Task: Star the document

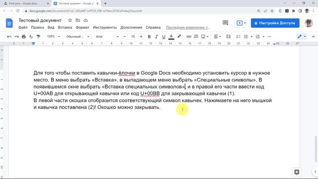Action: 70,20
